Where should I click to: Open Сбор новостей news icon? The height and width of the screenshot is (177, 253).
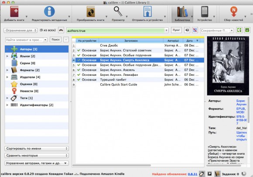(233, 12)
